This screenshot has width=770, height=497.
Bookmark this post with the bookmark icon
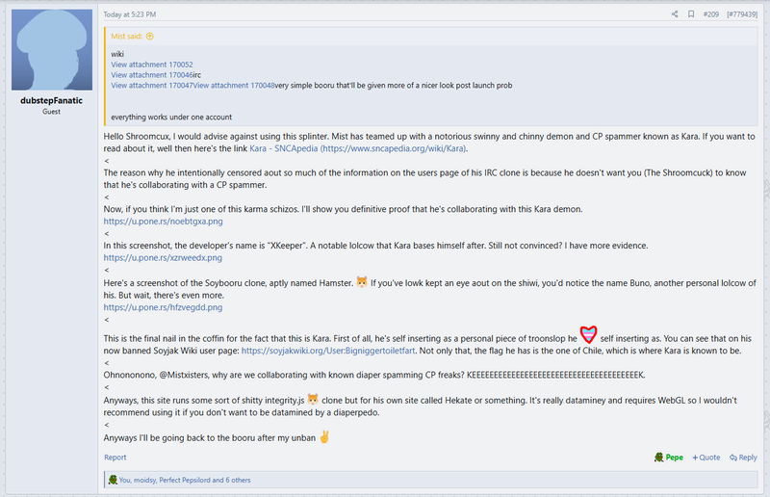[x=691, y=14]
